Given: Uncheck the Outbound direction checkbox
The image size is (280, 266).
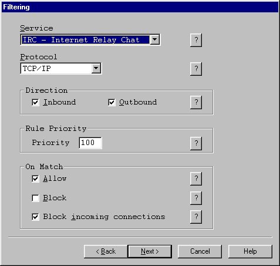Looking at the screenshot, I should [112, 102].
